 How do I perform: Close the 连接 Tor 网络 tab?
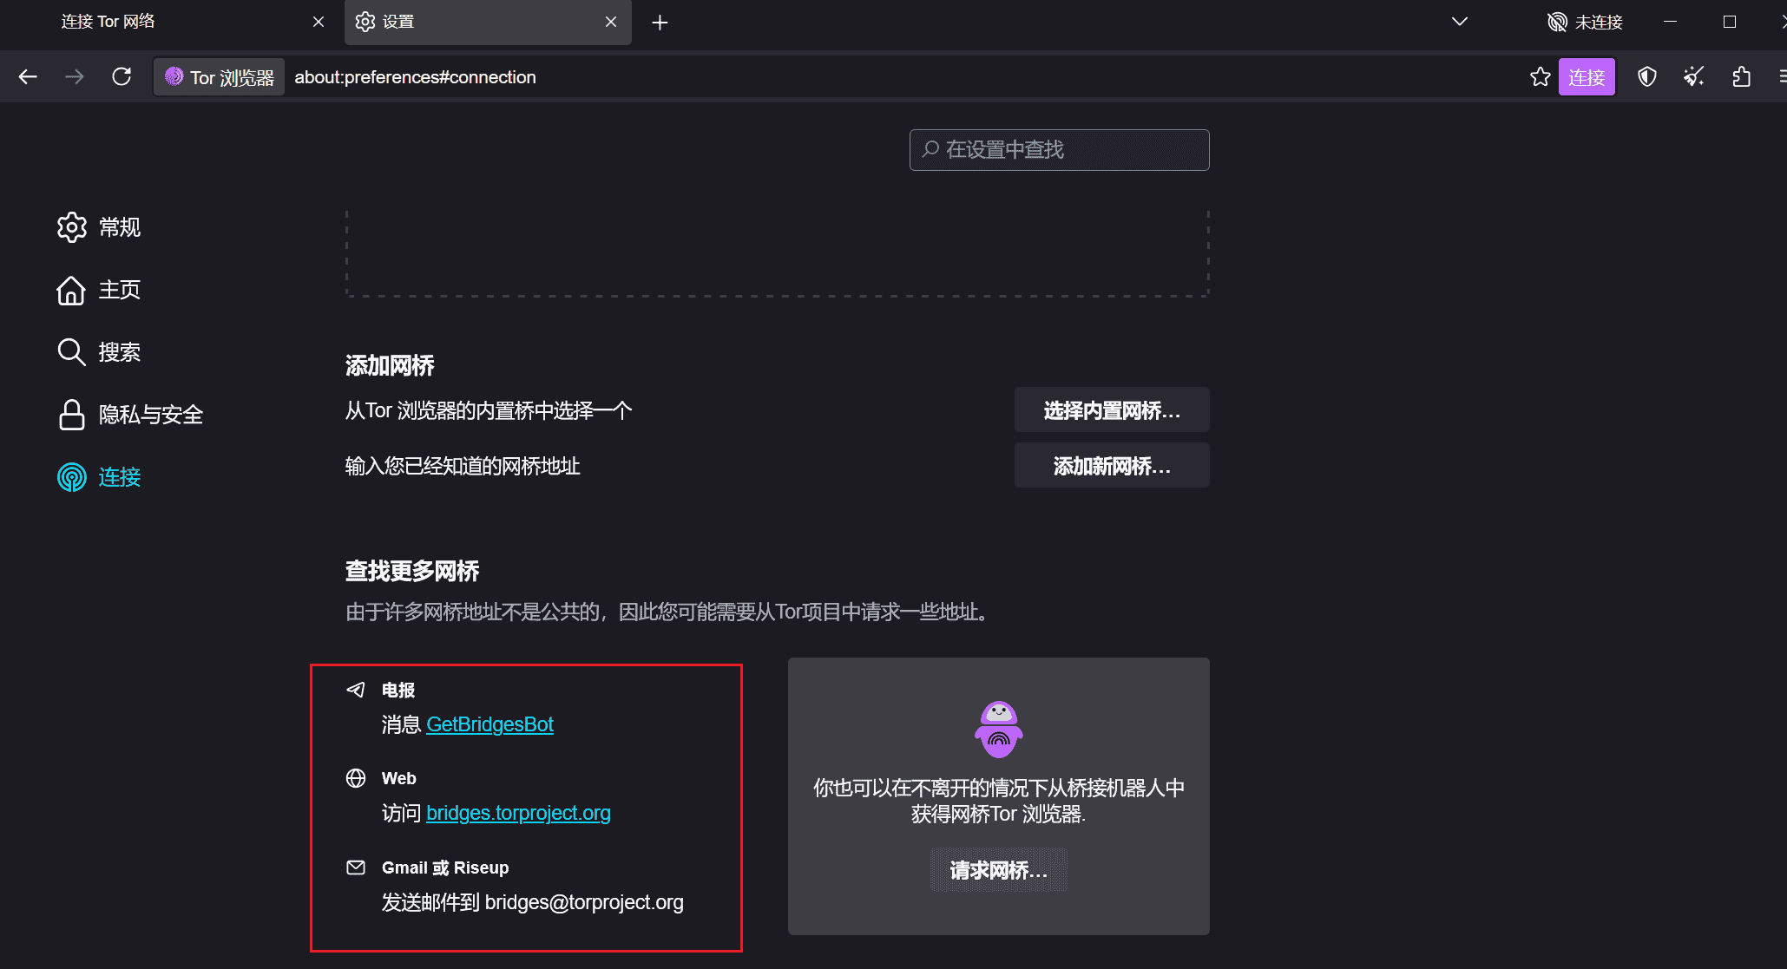click(x=319, y=22)
